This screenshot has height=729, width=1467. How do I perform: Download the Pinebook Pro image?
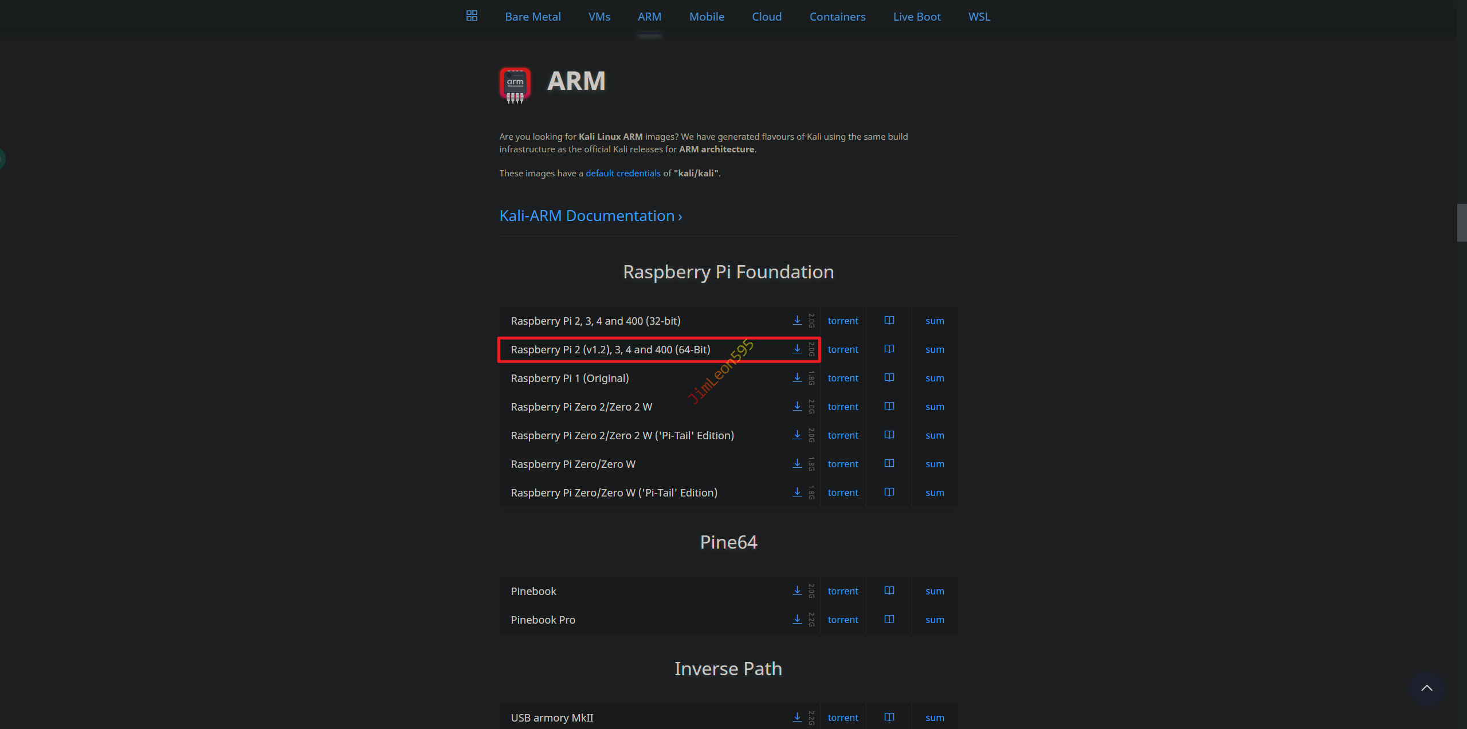click(797, 619)
